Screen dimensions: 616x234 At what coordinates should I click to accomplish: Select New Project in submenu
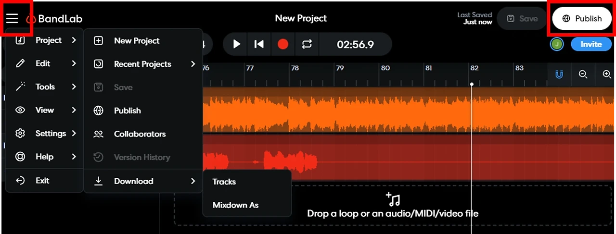143,41
